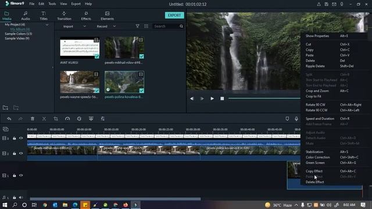Open the Help menu
The width and height of the screenshot is (372, 209).
pos(88,4)
